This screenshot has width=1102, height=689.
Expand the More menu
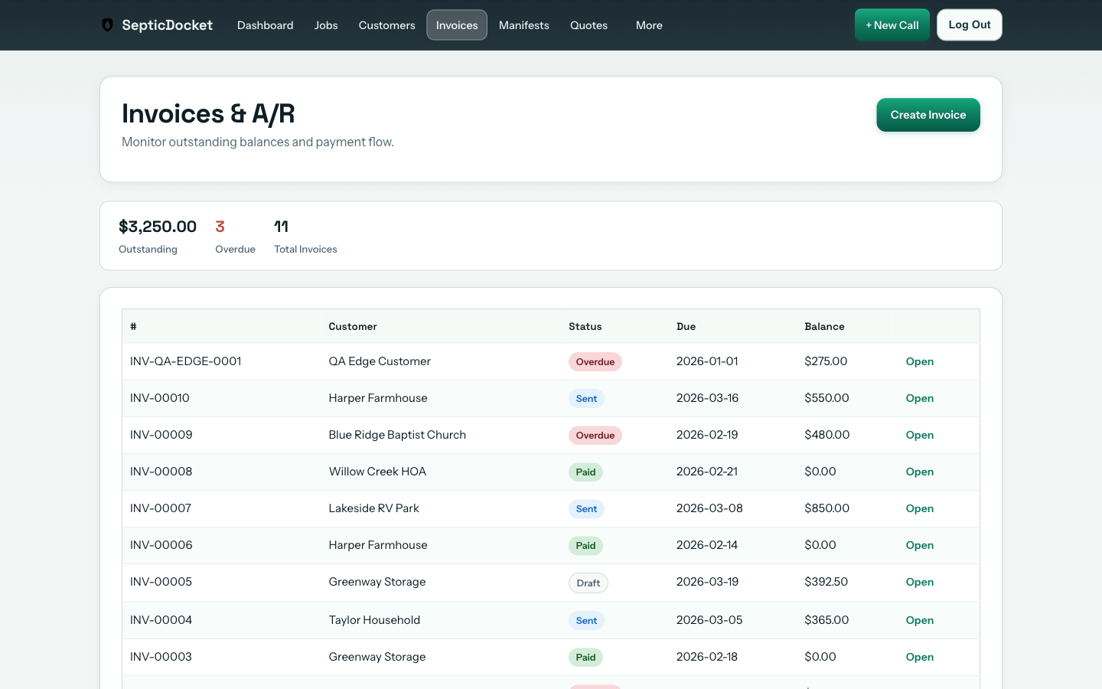[649, 25]
